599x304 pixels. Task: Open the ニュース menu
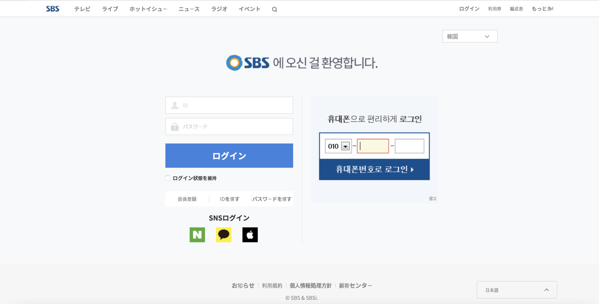[x=188, y=9]
